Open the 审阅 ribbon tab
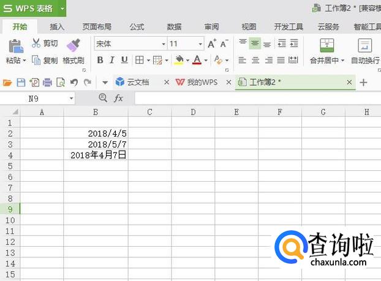Image resolution: width=381 pixels, height=281 pixels. (x=211, y=26)
